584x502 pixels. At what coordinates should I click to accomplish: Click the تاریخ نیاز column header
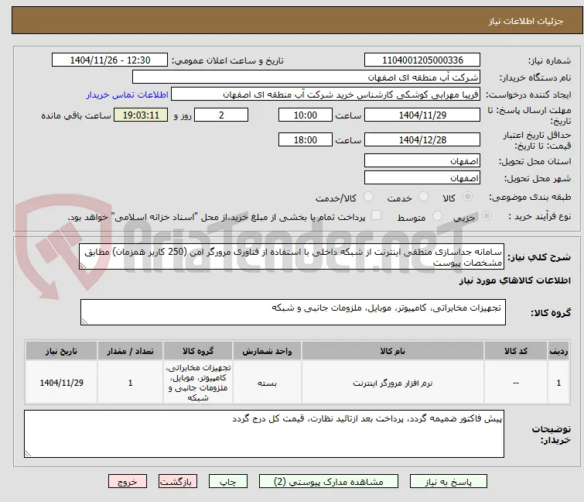(61, 351)
